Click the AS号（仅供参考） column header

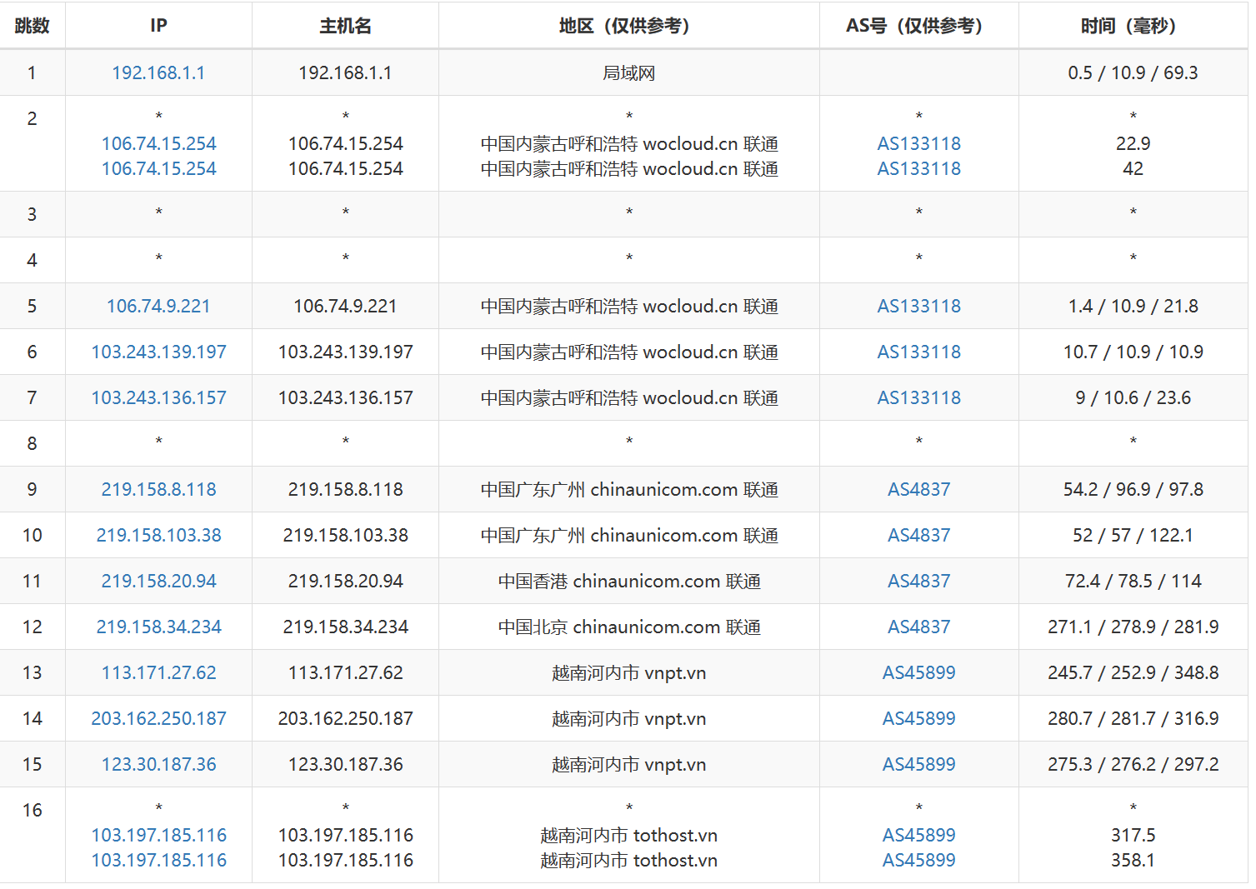point(918,26)
